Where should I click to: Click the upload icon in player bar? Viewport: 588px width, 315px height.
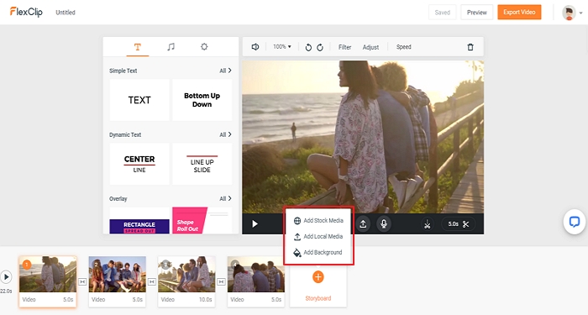363,224
